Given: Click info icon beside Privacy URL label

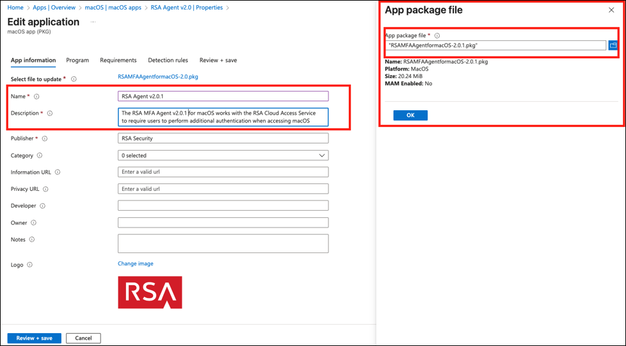Looking at the screenshot, I should pyautogui.click(x=45, y=189).
